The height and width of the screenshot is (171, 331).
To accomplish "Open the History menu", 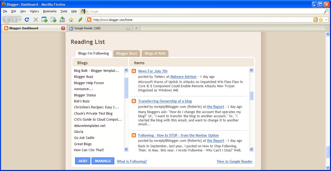I will [34, 11].
